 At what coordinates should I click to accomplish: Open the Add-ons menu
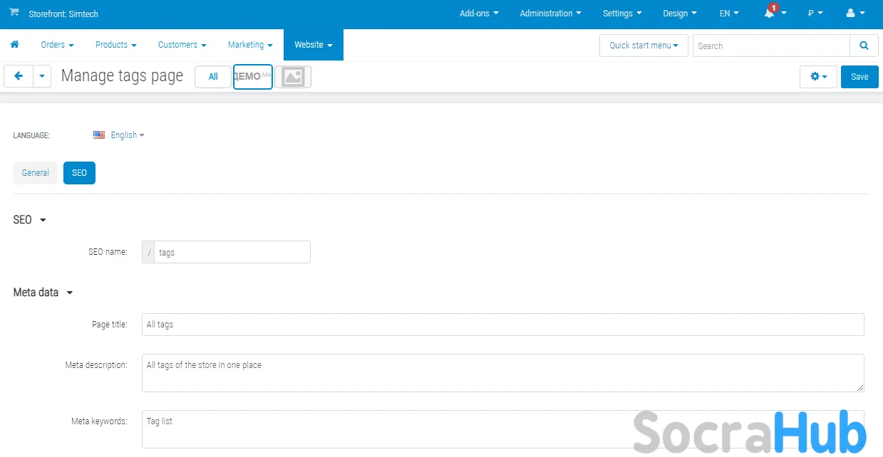[x=479, y=14]
